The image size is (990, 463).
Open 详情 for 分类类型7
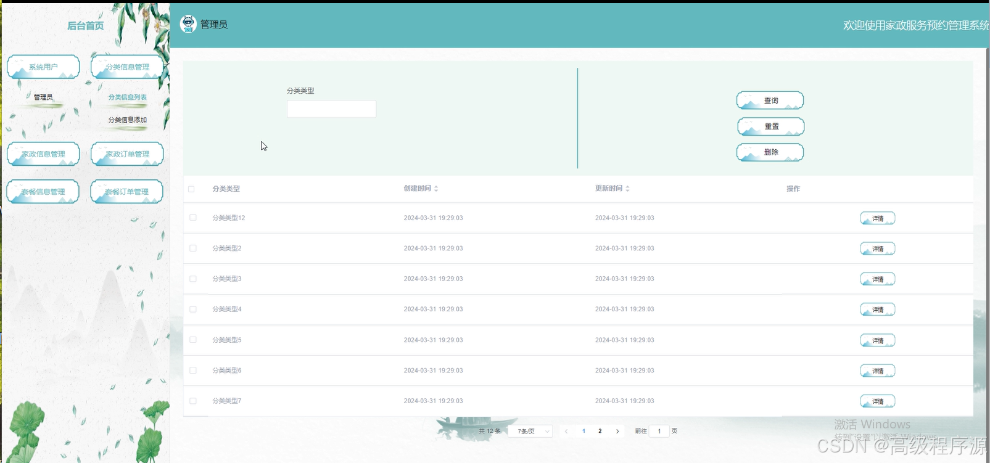click(x=878, y=401)
